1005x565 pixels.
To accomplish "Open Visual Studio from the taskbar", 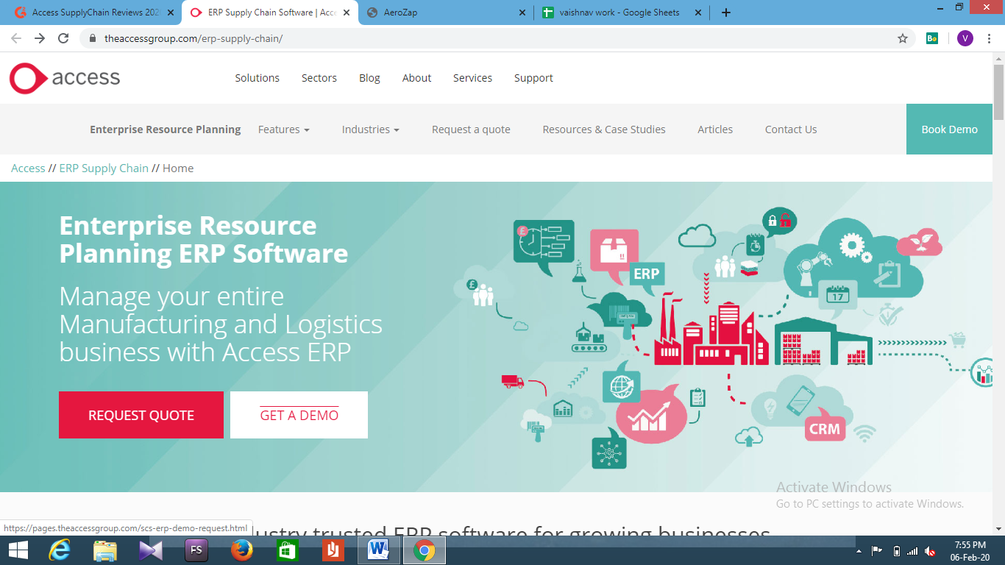I will coord(151,550).
